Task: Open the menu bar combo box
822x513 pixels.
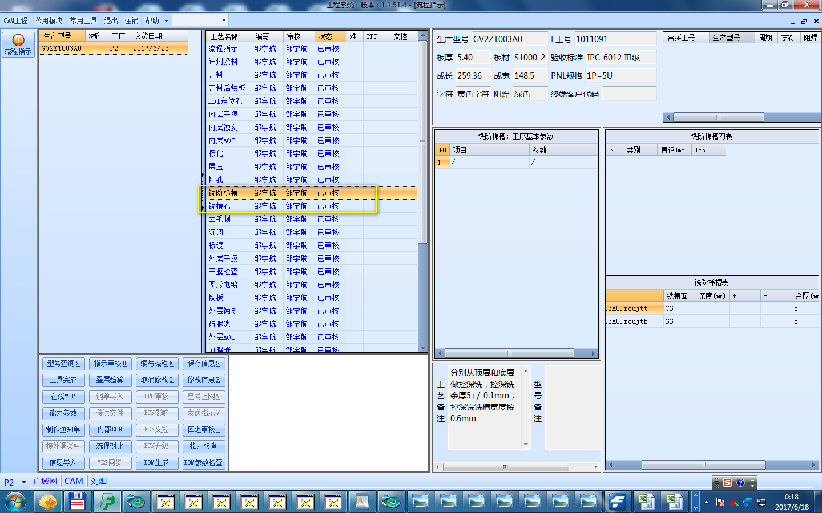Action: tap(200, 20)
